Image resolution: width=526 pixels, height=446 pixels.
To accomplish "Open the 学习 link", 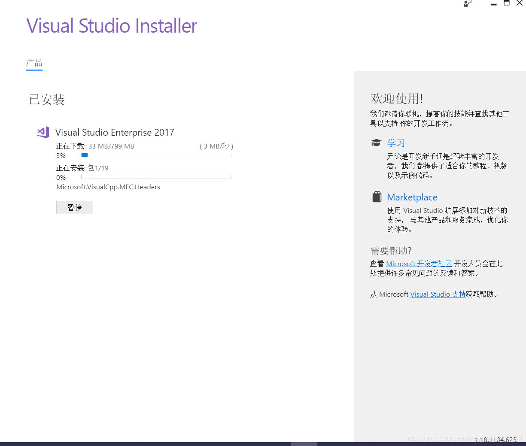I will point(396,143).
